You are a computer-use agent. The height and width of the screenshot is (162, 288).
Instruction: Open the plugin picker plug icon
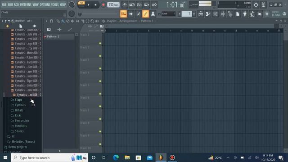pyautogui.click(x=245, y=14)
